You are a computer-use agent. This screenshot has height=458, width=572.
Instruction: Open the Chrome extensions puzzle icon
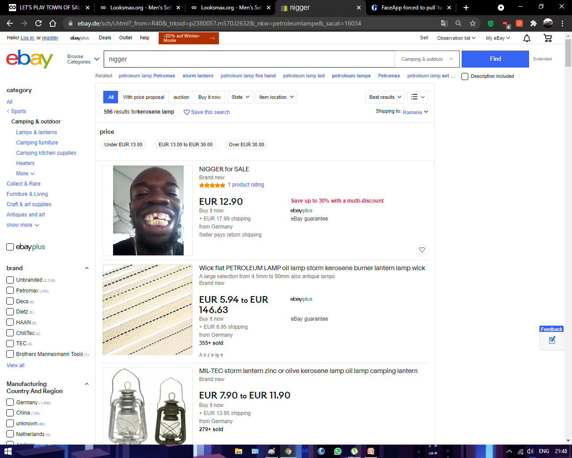(534, 23)
